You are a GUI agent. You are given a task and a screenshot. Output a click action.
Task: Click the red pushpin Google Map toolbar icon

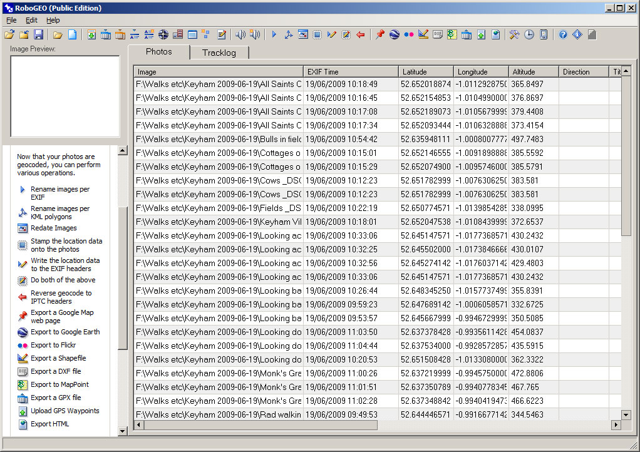[x=380, y=34]
